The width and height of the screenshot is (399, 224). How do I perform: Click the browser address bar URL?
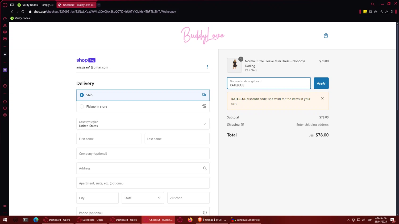click(x=105, y=12)
